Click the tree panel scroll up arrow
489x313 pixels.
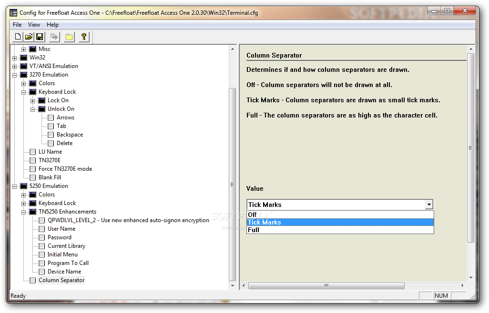(x=232, y=49)
